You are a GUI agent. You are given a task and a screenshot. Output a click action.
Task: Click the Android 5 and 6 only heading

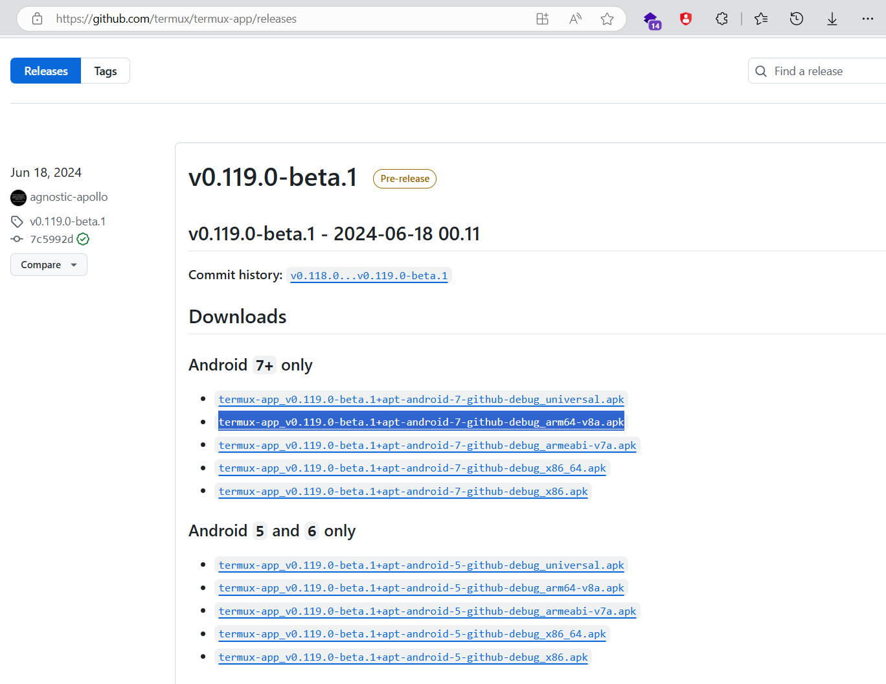[272, 531]
